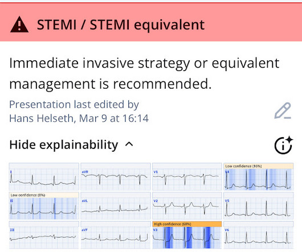302x252 pixels.
Task: Click the pencil edit icon
Action: click(x=283, y=111)
